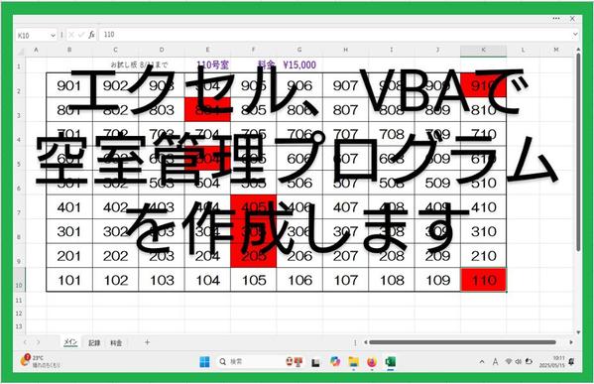Screen dimensions: 594x384
Task: Select room cell 101
Action: click(69, 280)
